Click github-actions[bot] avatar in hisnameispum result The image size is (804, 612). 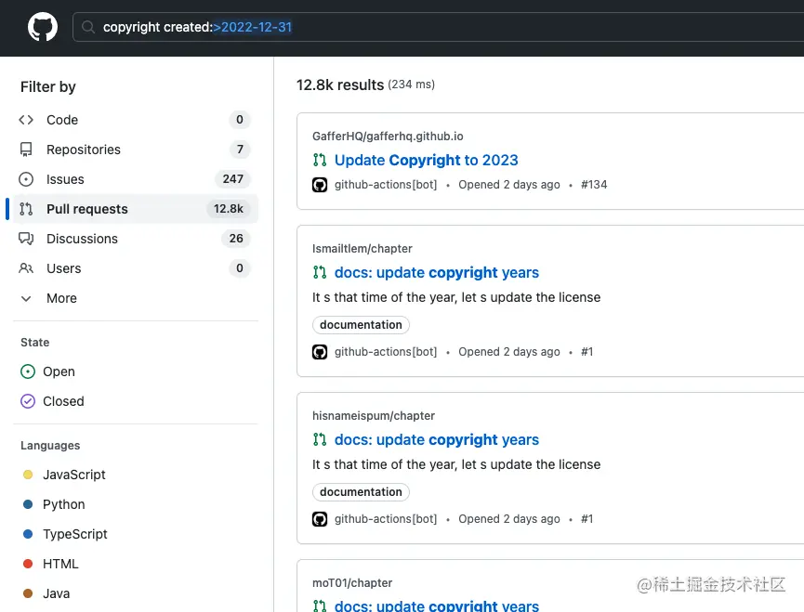[x=320, y=519]
